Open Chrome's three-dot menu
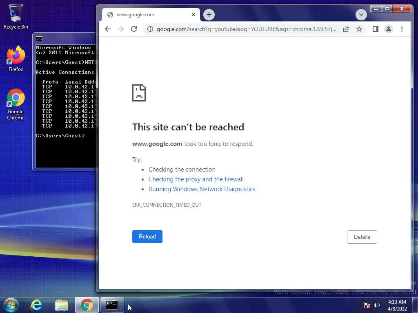The height and width of the screenshot is (313, 418). coord(402,29)
